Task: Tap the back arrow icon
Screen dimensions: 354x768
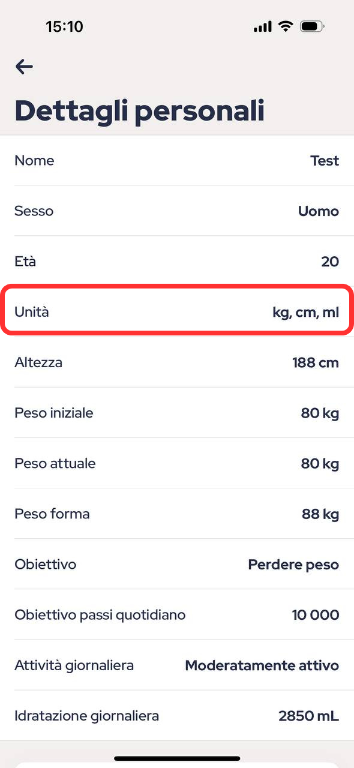Action: click(24, 66)
